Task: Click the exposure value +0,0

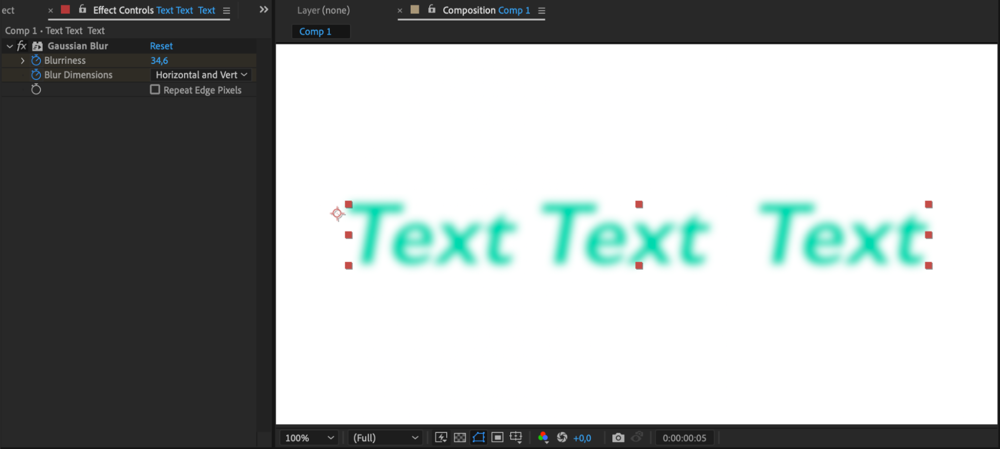Action: 582,438
